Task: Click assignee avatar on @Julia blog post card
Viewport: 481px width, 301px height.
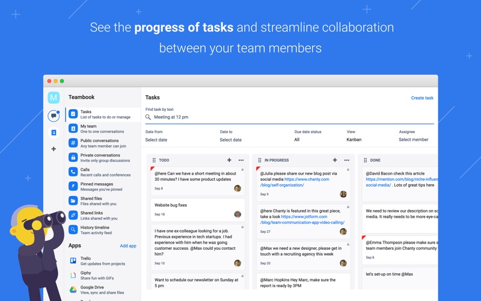Action: (x=343, y=194)
